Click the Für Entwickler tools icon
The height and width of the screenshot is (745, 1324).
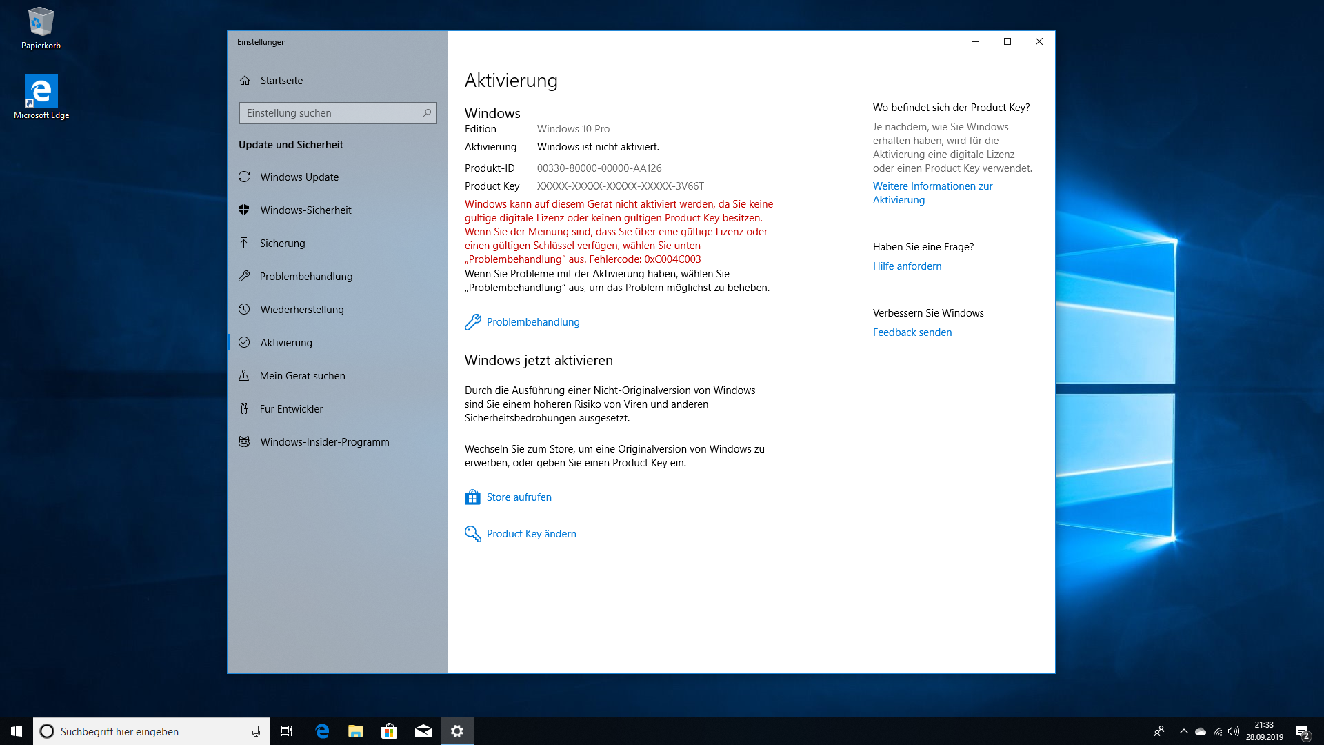point(244,409)
